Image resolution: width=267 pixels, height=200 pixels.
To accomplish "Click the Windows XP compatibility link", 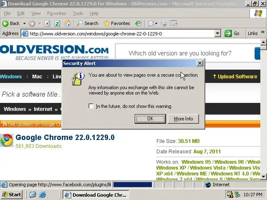I will [x=171, y=168].
